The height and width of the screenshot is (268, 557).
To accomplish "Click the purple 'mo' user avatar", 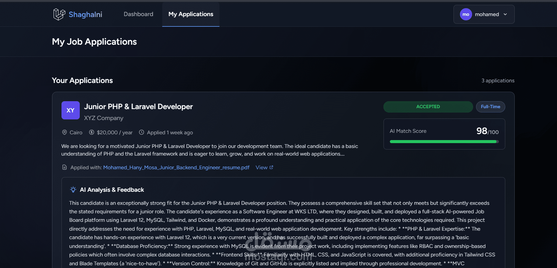I will point(466,14).
